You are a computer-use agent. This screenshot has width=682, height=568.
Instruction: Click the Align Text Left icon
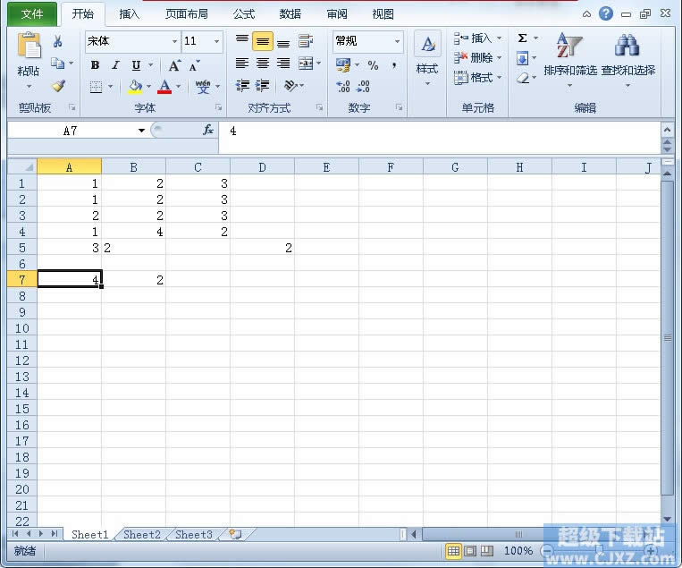coord(242,64)
